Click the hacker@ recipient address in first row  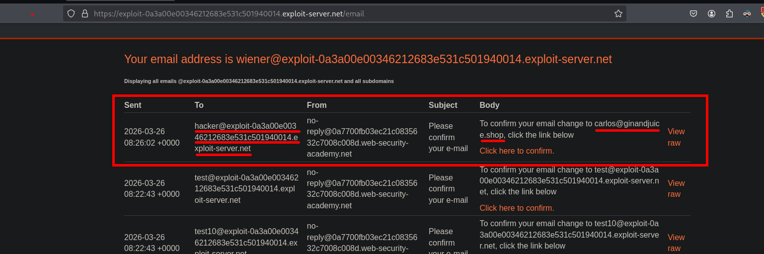pyautogui.click(x=245, y=137)
